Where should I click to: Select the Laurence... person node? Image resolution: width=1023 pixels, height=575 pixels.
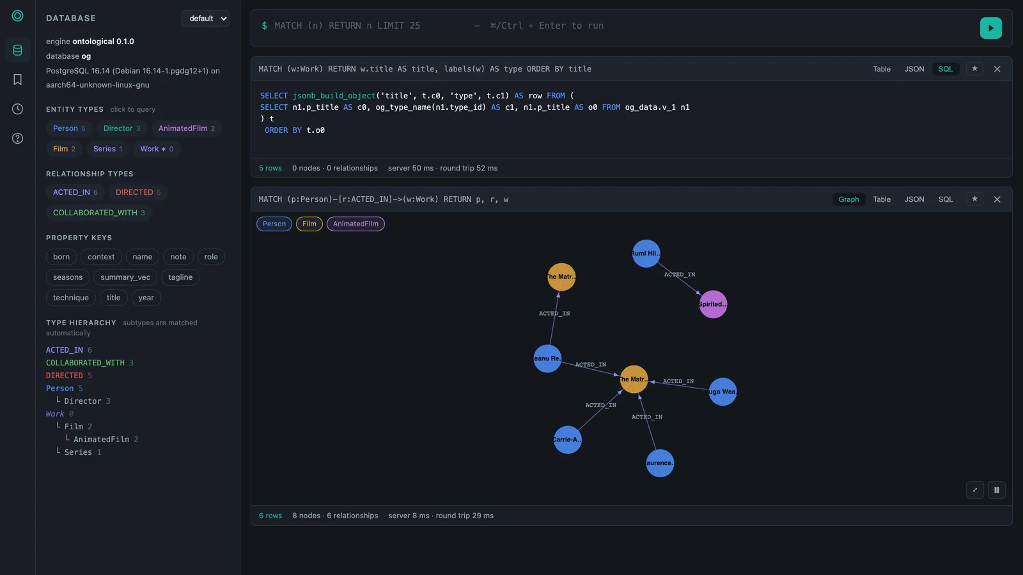click(660, 463)
